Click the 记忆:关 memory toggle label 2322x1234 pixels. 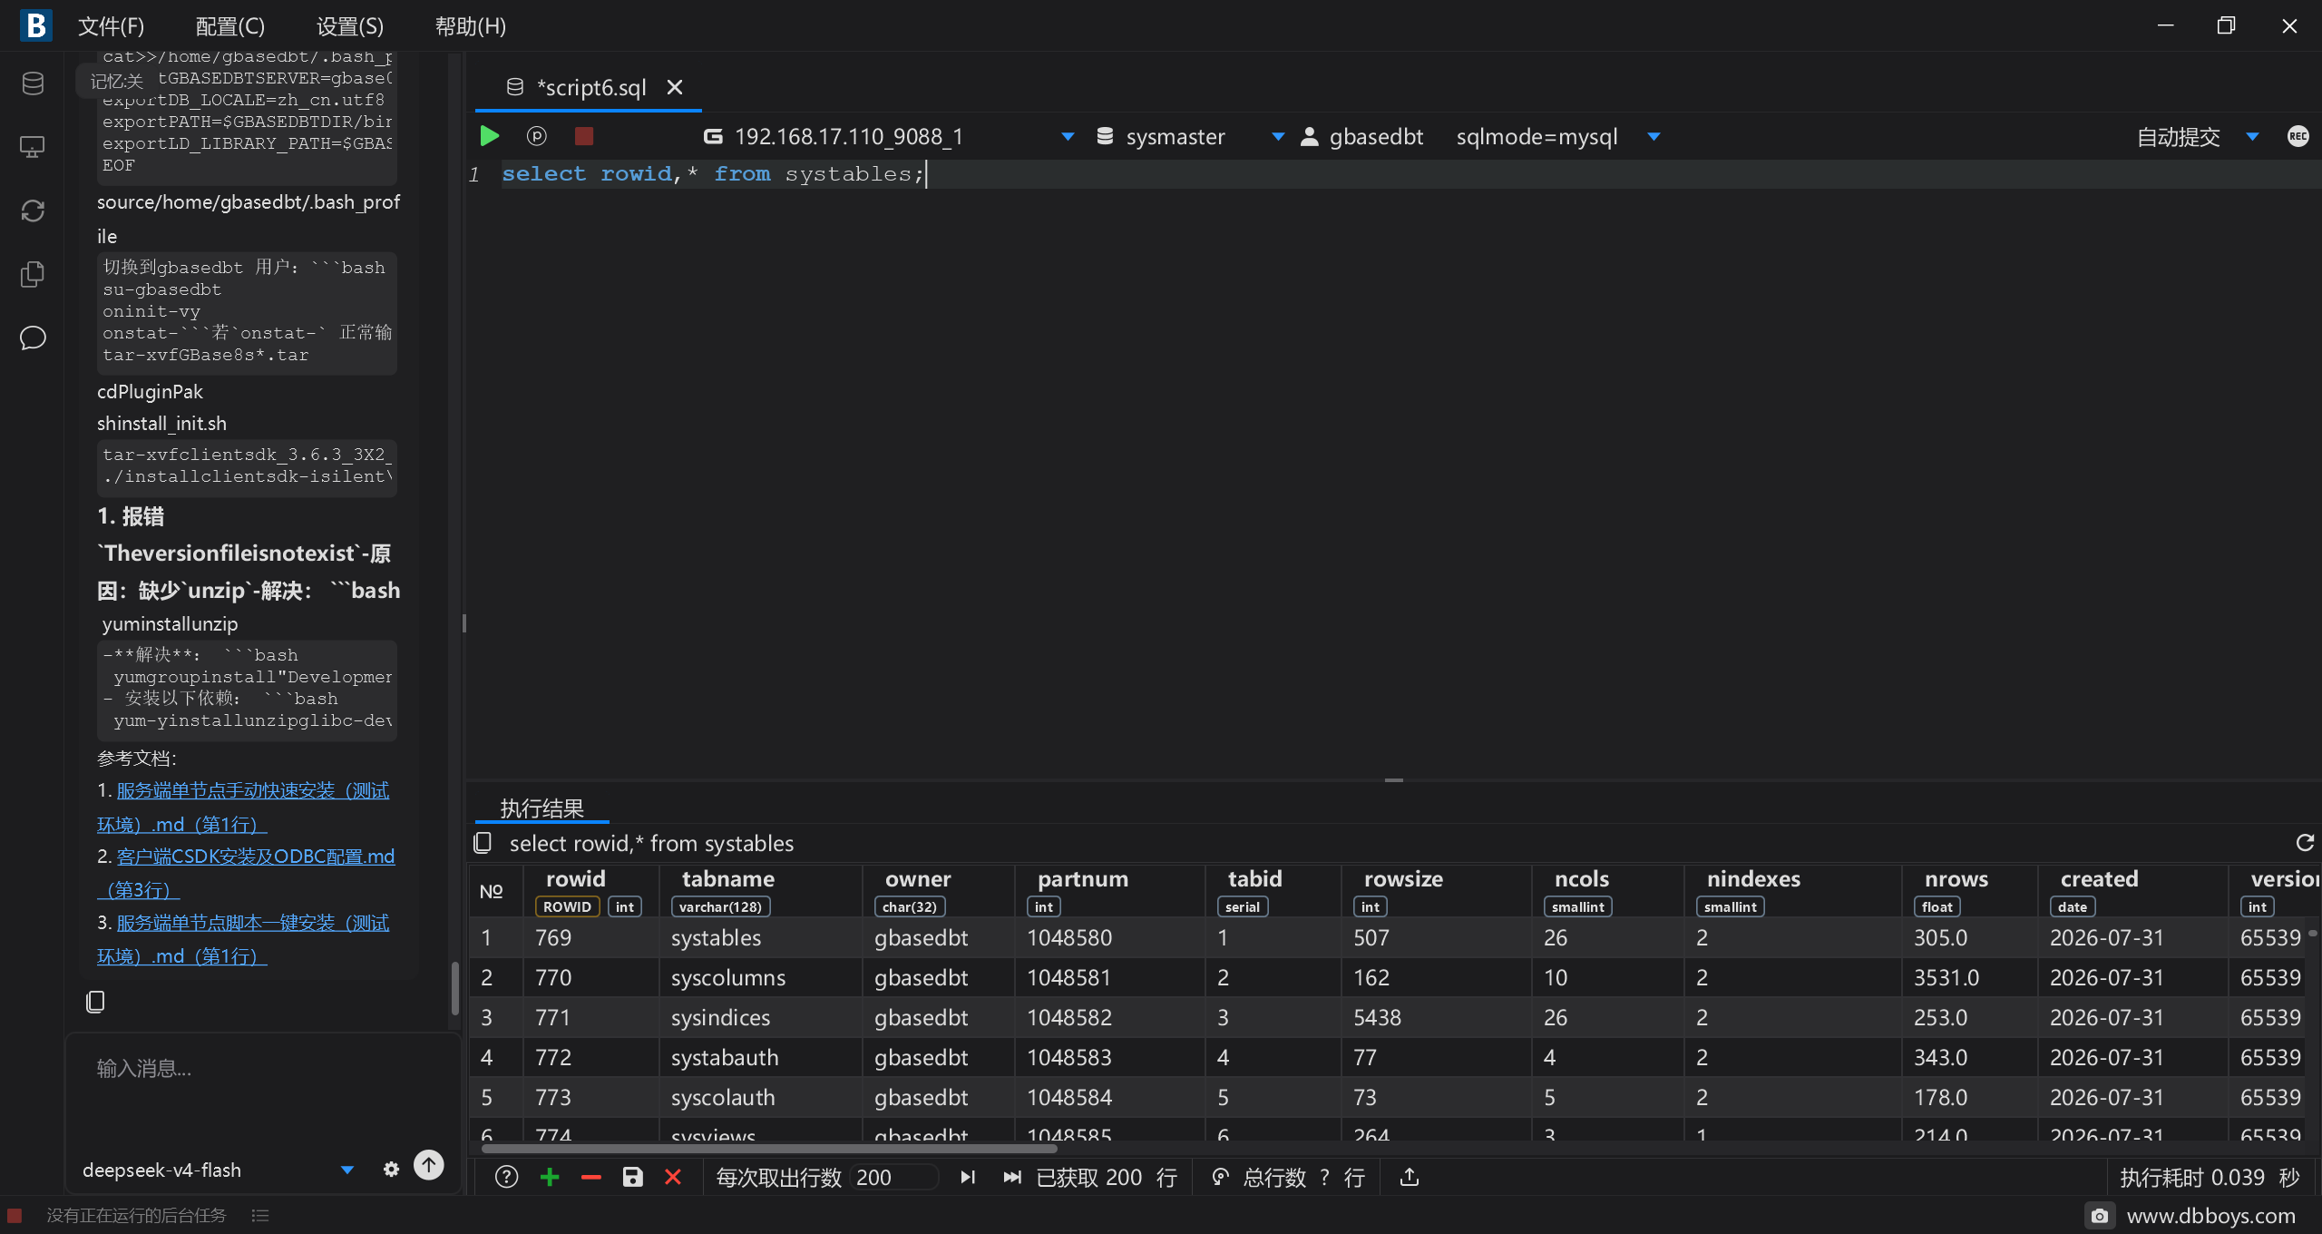(x=116, y=81)
